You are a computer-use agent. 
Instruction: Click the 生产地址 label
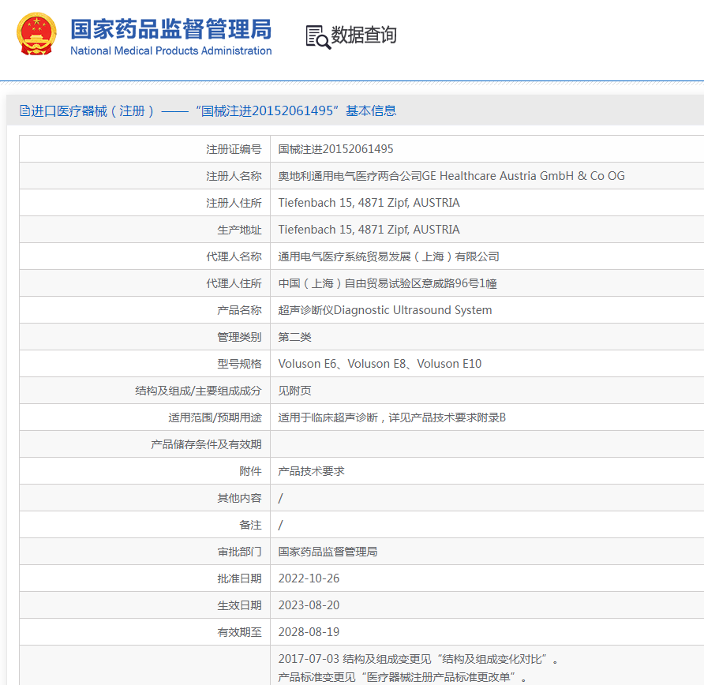[239, 230]
